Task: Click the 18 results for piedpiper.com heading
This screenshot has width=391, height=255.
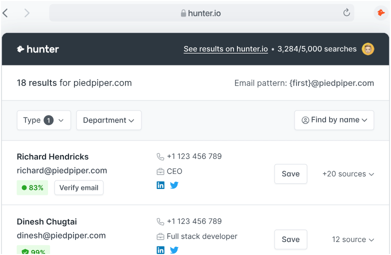Action: pos(74,83)
